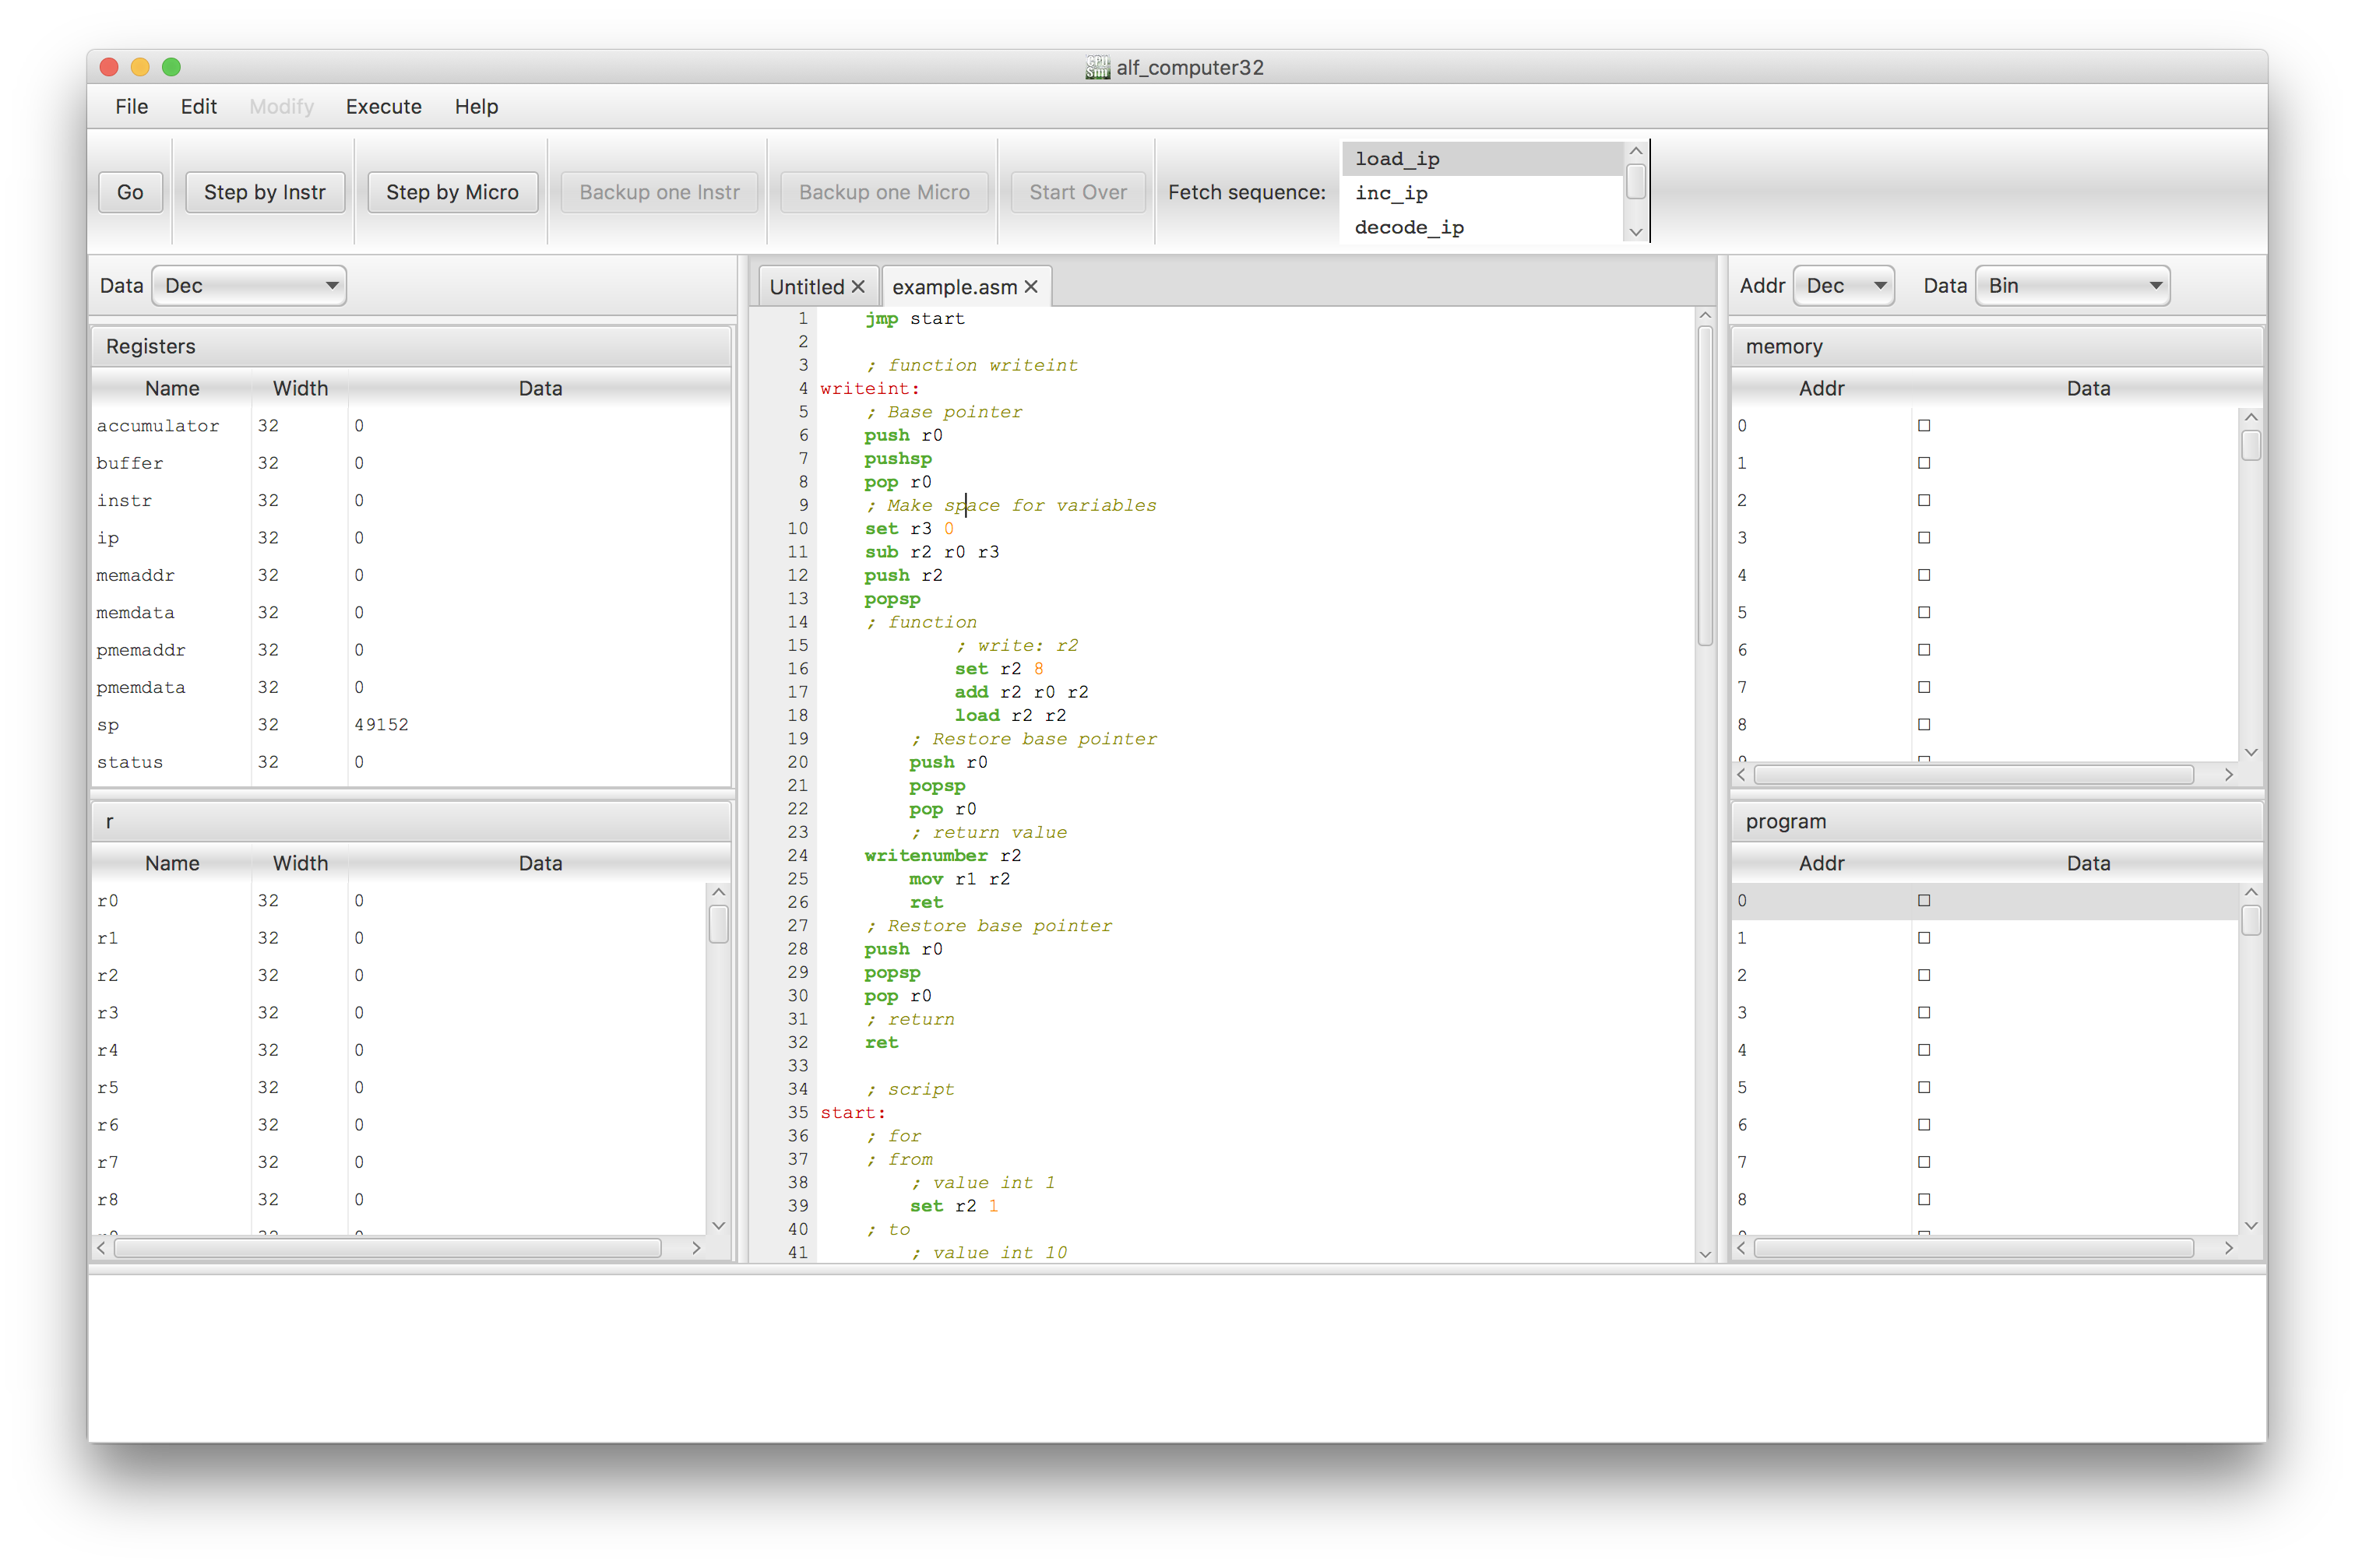The height and width of the screenshot is (1568, 2355).
Task: Click the r registers scroll right arrow
Action: (x=696, y=1248)
